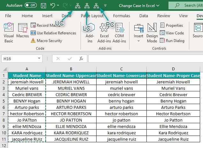
Task: Switch to the Data tab
Action: click(144, 16)
